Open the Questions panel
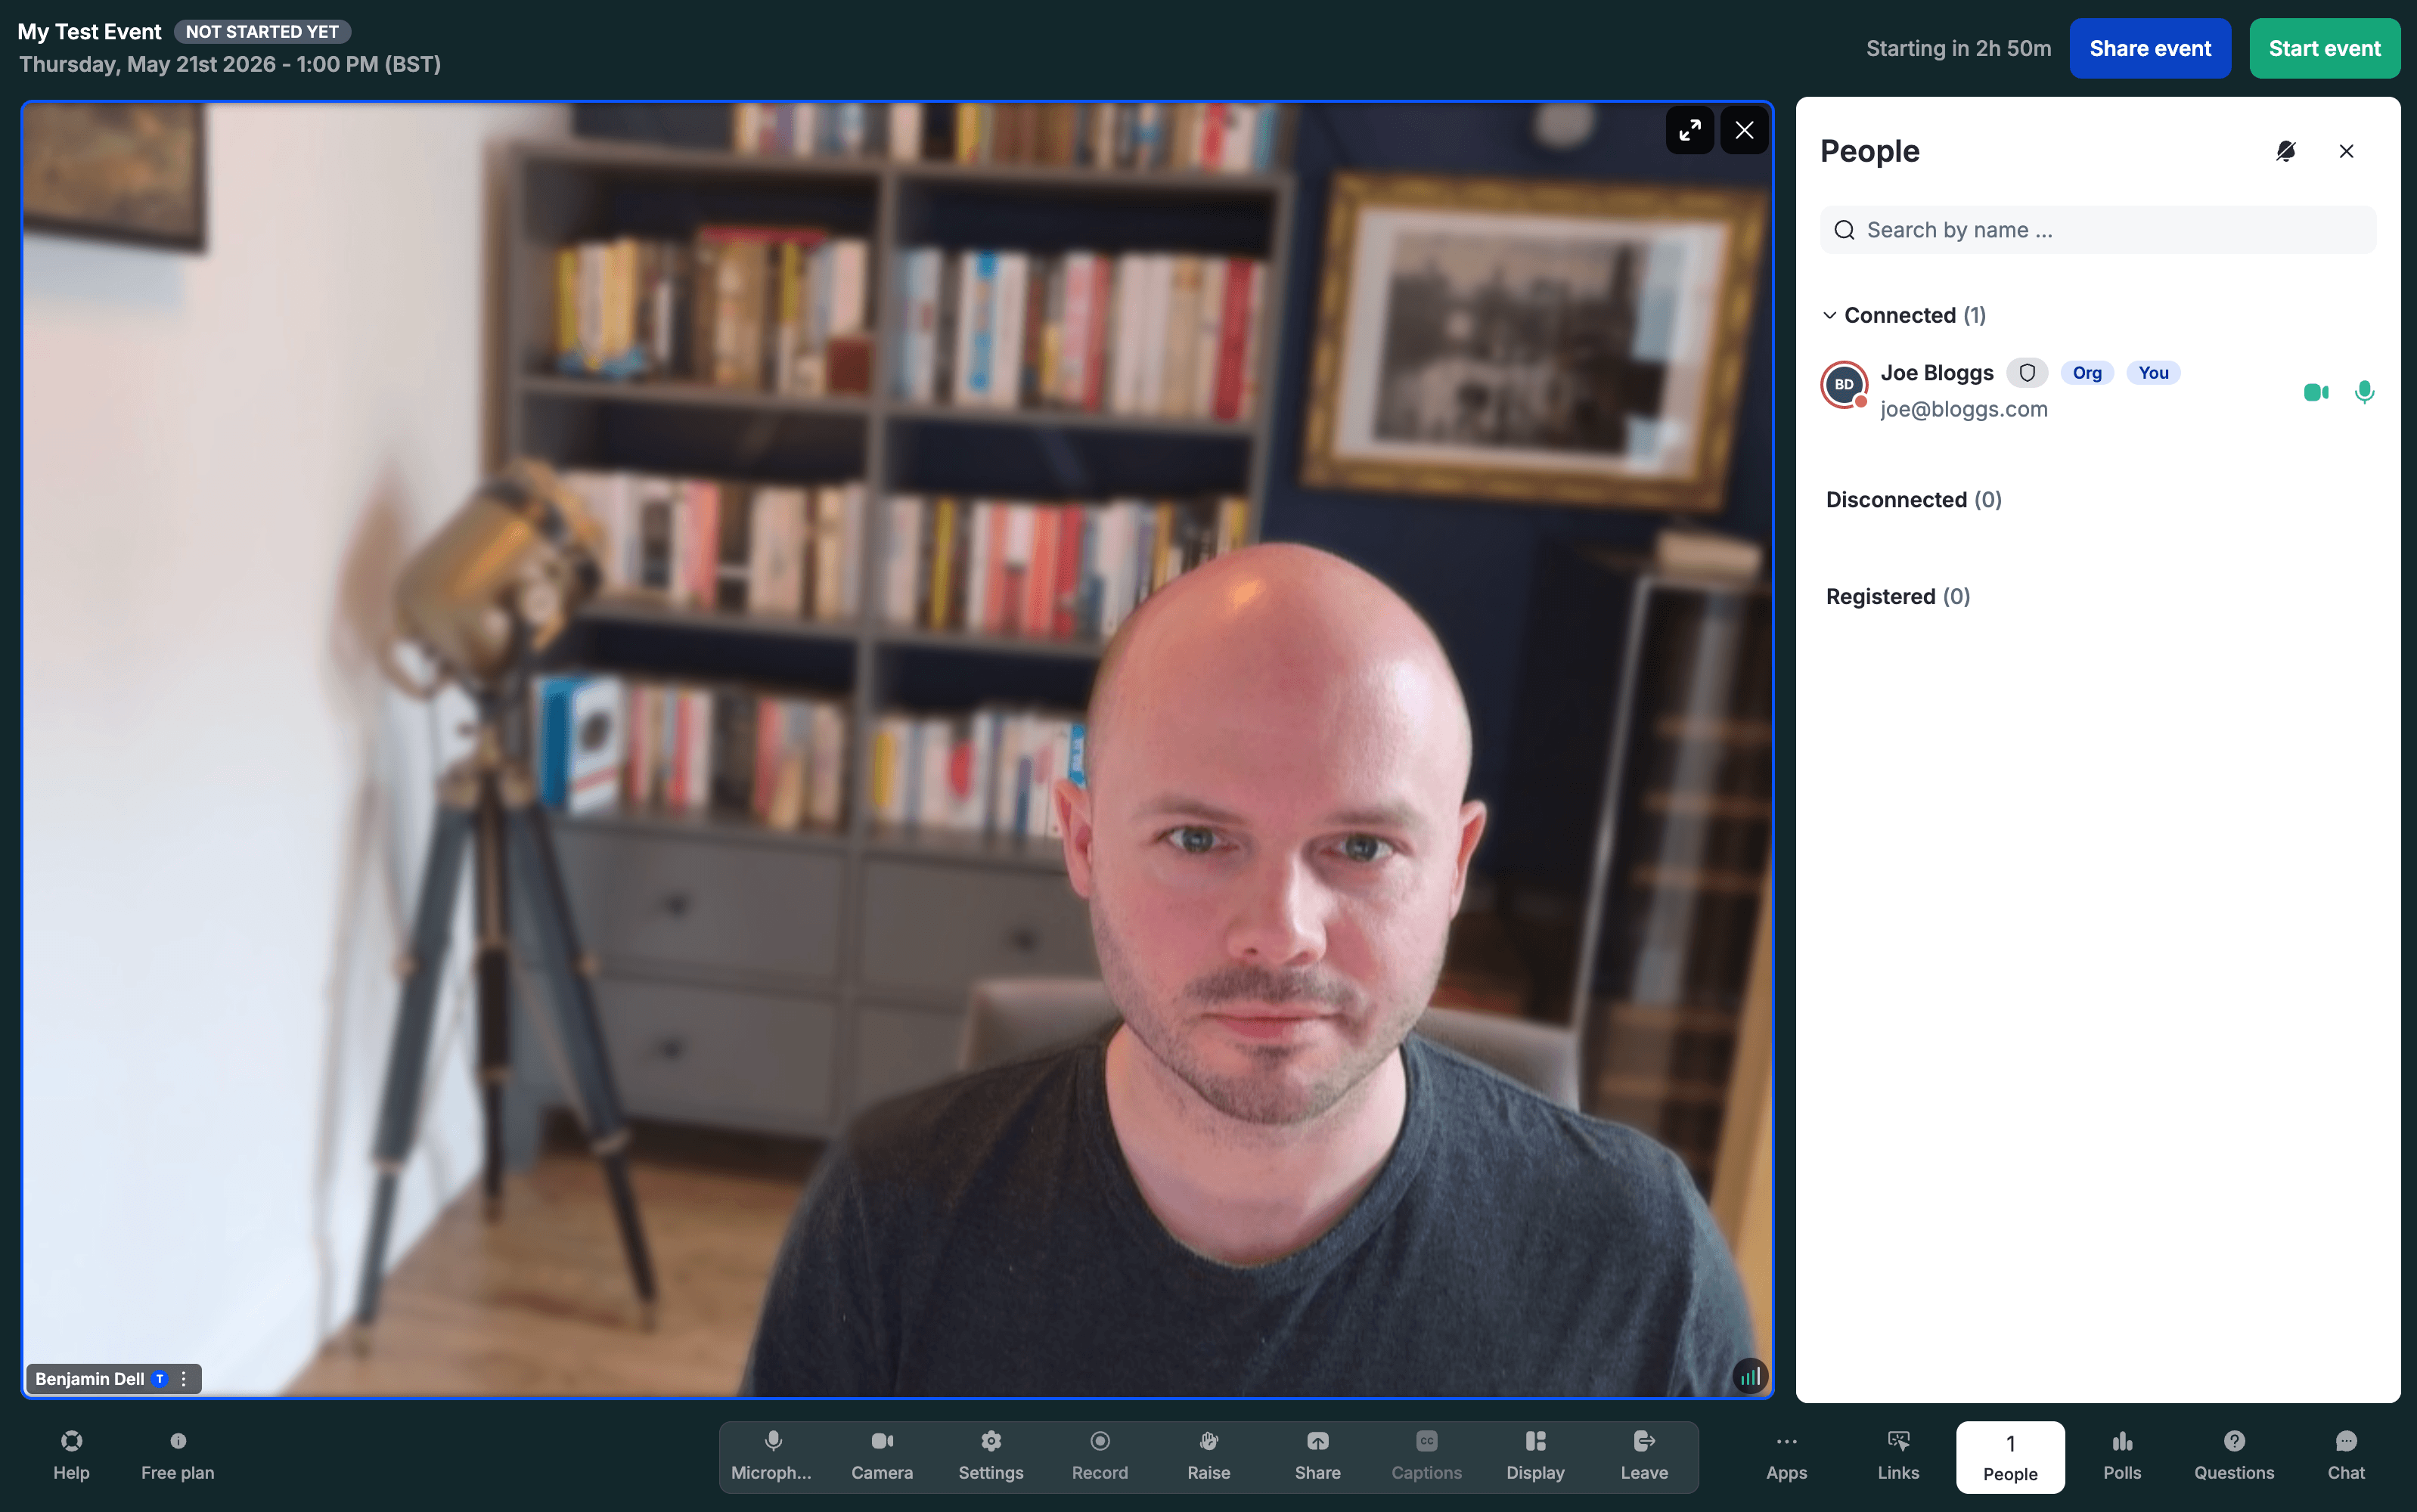This screenshot has height=1512, width=2417. click(2234, 1456)
